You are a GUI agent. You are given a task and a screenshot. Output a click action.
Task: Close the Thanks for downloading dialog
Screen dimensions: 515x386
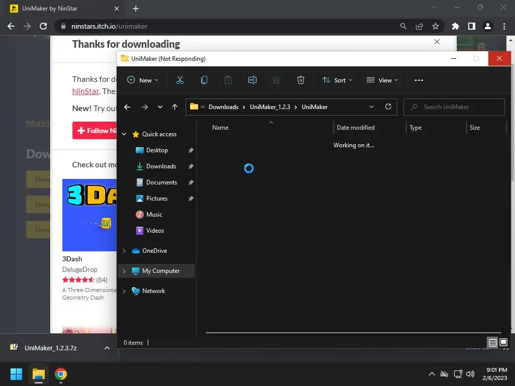click(x=437, y=42)
